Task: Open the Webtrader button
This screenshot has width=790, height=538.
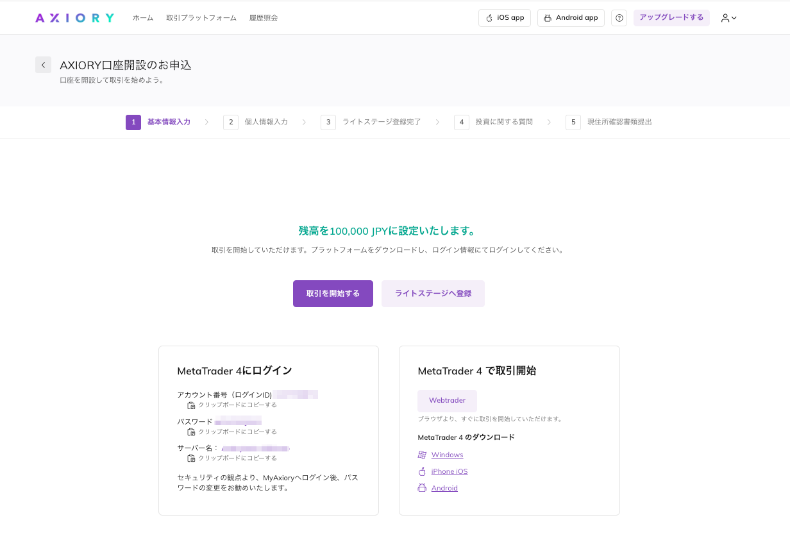Action: 447,401
